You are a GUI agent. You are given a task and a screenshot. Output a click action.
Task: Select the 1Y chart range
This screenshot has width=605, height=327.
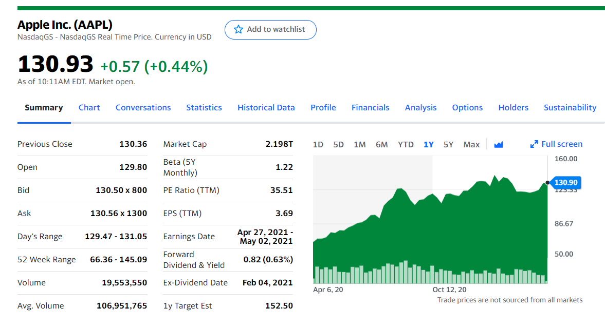428,144
